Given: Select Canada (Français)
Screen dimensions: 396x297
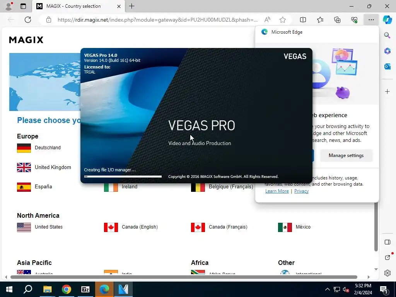Looking at the screenshot, I should click(x=219, y=227).
